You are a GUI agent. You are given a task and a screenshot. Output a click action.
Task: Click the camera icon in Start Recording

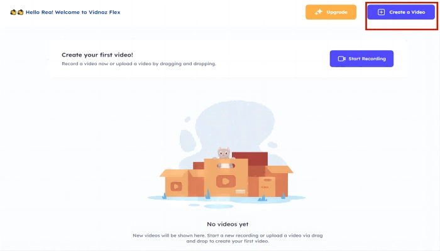341,58
